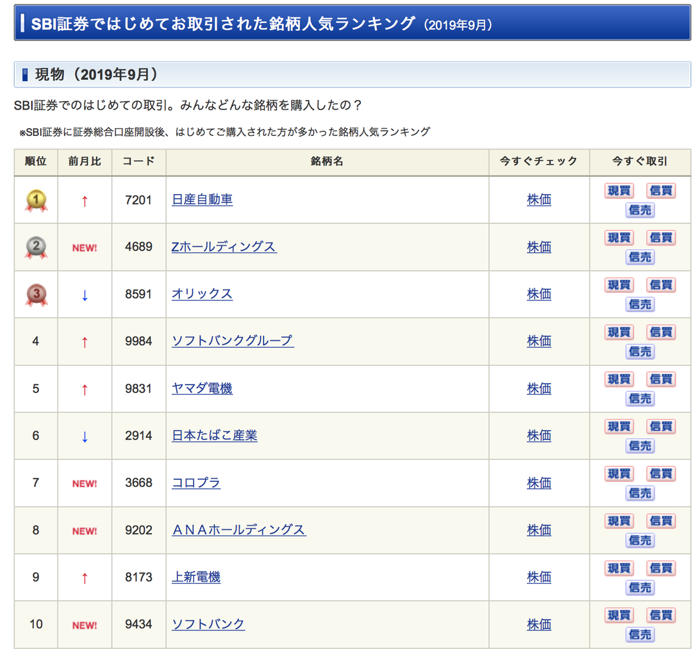
Task: Click 信買 button for Zホールディングス
Action: click(661, 238)
